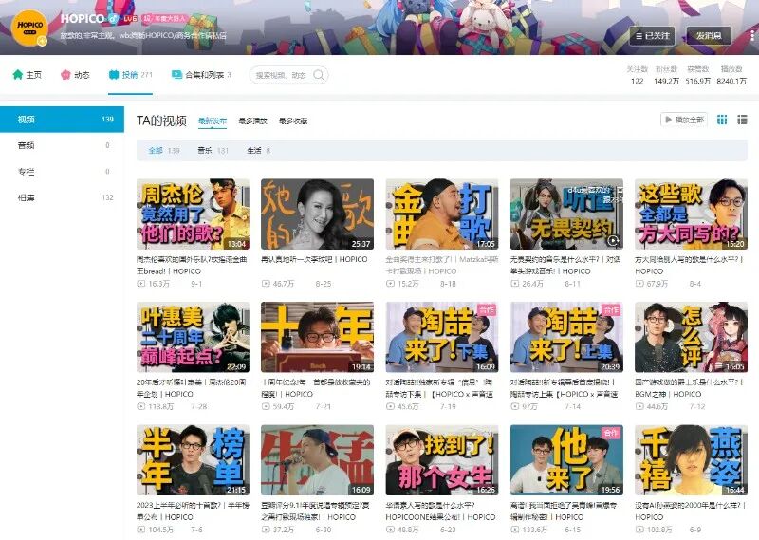Open title link 对话陶喆 陶喆专访下集
759x540 pixels.
(439, 388)
